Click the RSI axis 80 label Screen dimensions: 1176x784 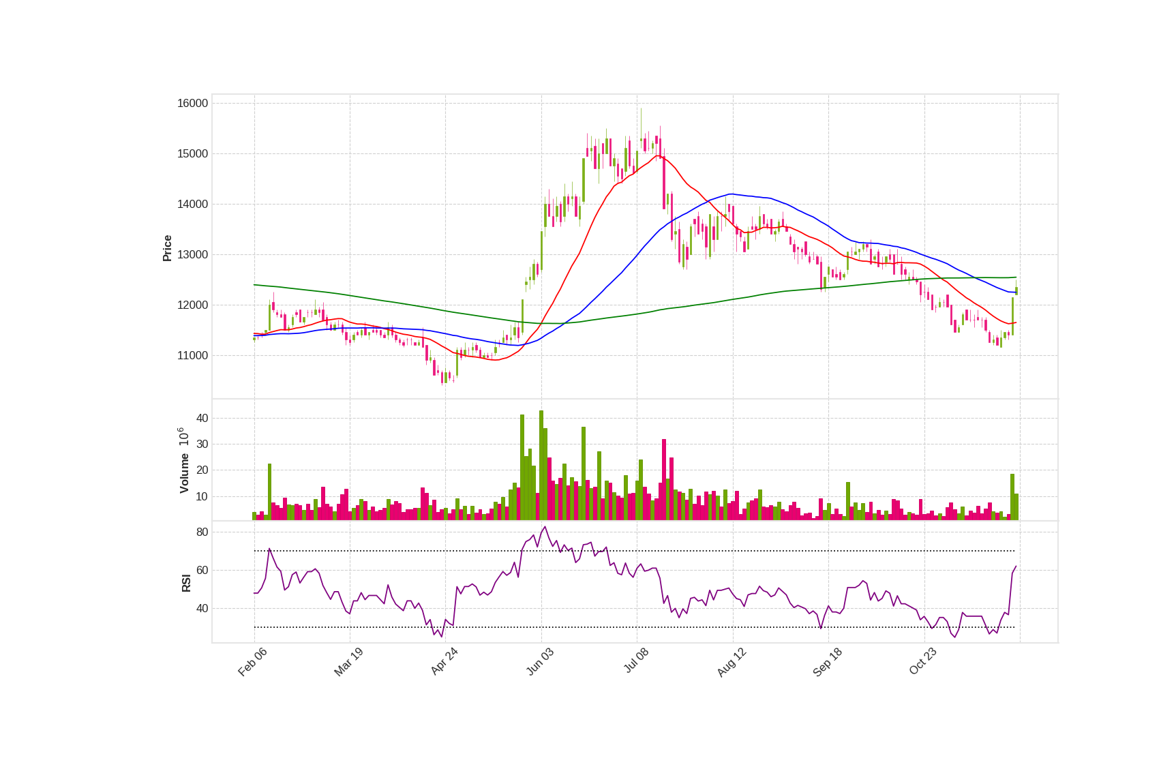pos(202,532)
